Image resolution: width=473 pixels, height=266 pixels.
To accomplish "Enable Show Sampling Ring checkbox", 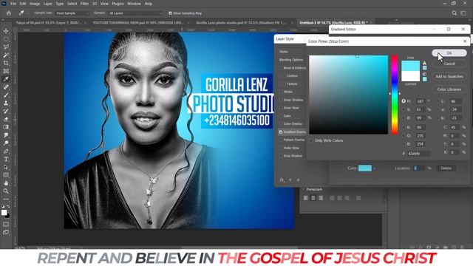I will pos(170,13).
